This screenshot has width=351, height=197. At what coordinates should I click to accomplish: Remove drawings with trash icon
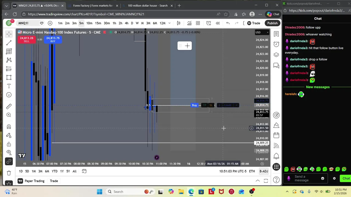9,173
